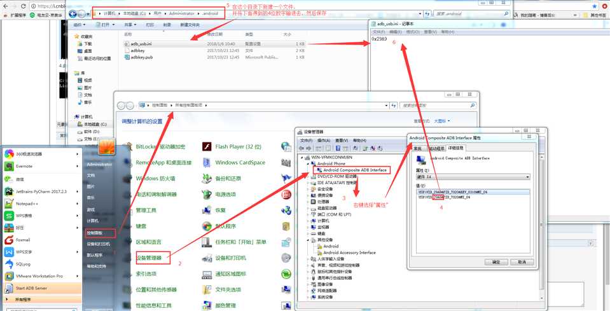This screenshot has height=311, width=610.
Task: Open VMware Workstation Pro in Start menu
Action: 41,276
